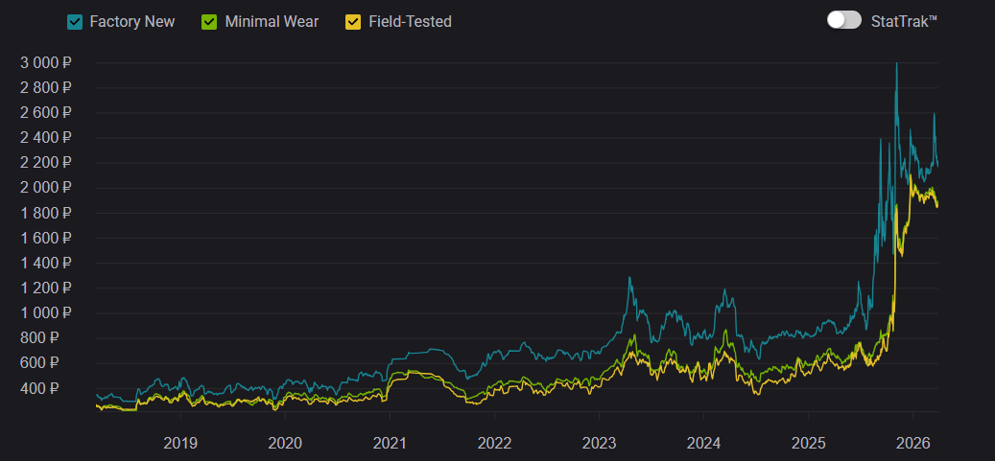Click the highest Factory New price peak
The height and width of the screenshot is (461, 995).
(896, 64)
